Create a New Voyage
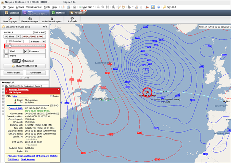The image size is (231, 163). pyautogui.click(x=10, y=20)
